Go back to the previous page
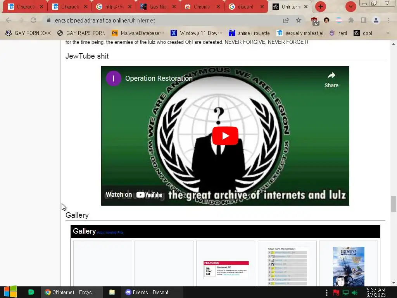 pyautogui.click(x=9, y=20)
